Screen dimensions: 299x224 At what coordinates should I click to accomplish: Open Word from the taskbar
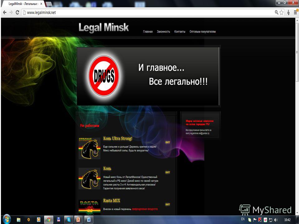88,220
